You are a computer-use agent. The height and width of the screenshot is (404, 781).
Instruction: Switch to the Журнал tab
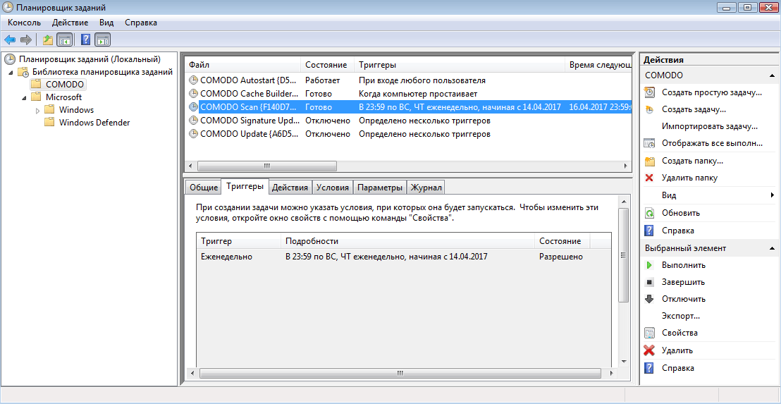[x=426, y=188]
